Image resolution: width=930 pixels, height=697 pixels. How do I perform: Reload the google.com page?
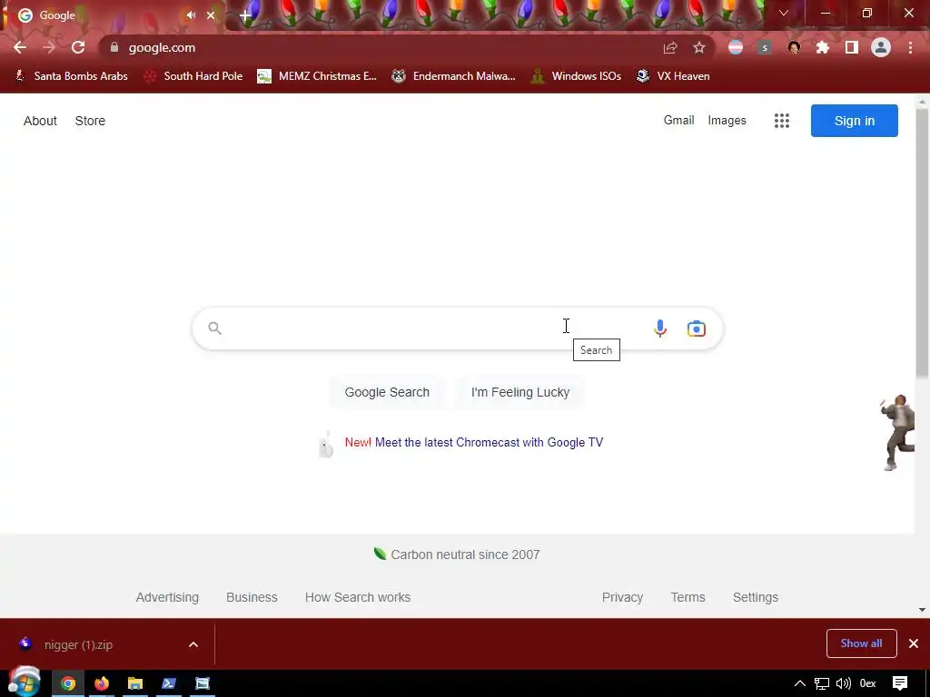pos(78,47)
